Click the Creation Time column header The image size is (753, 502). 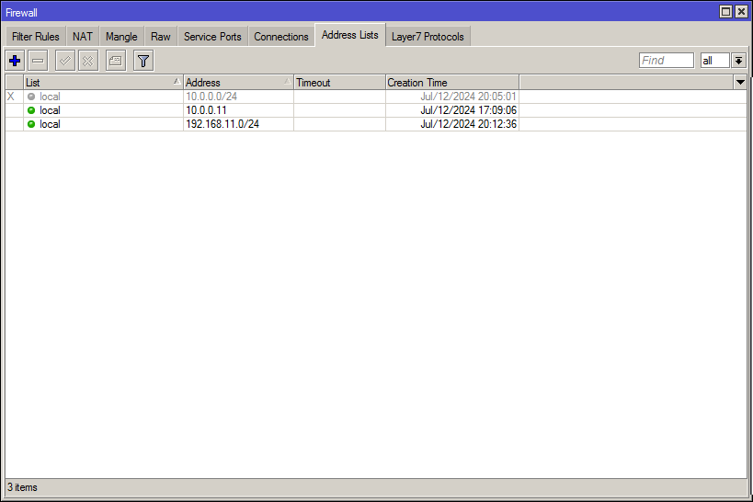451,83
